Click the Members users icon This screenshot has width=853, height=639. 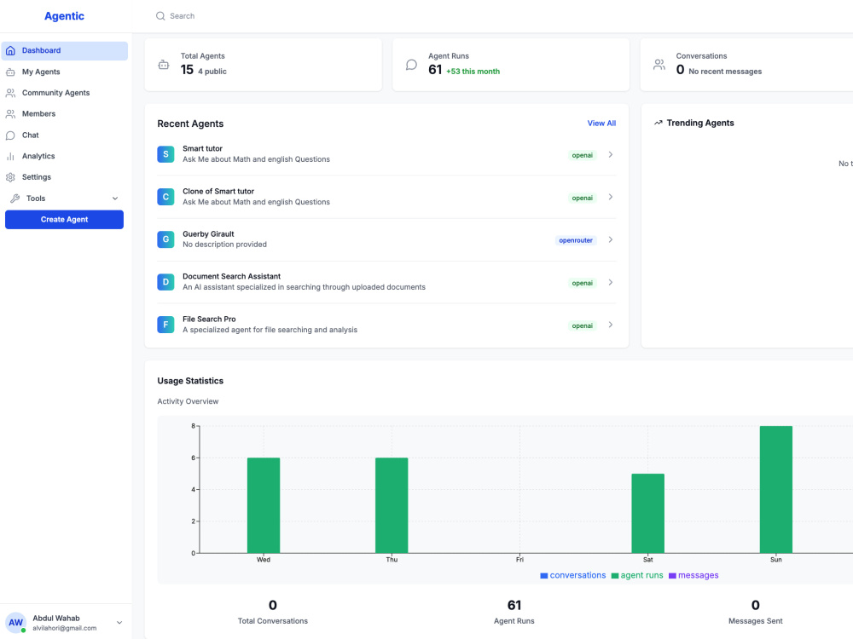(x=10, y=114)
